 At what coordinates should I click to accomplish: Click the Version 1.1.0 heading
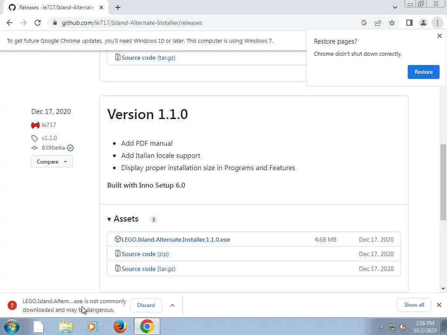148,114
